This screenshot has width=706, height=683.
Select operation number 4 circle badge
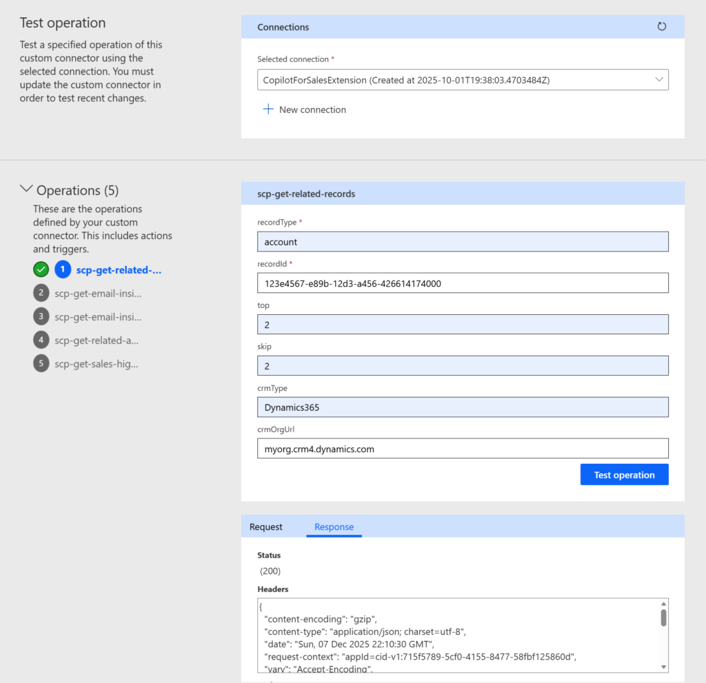tap(41, 340)
